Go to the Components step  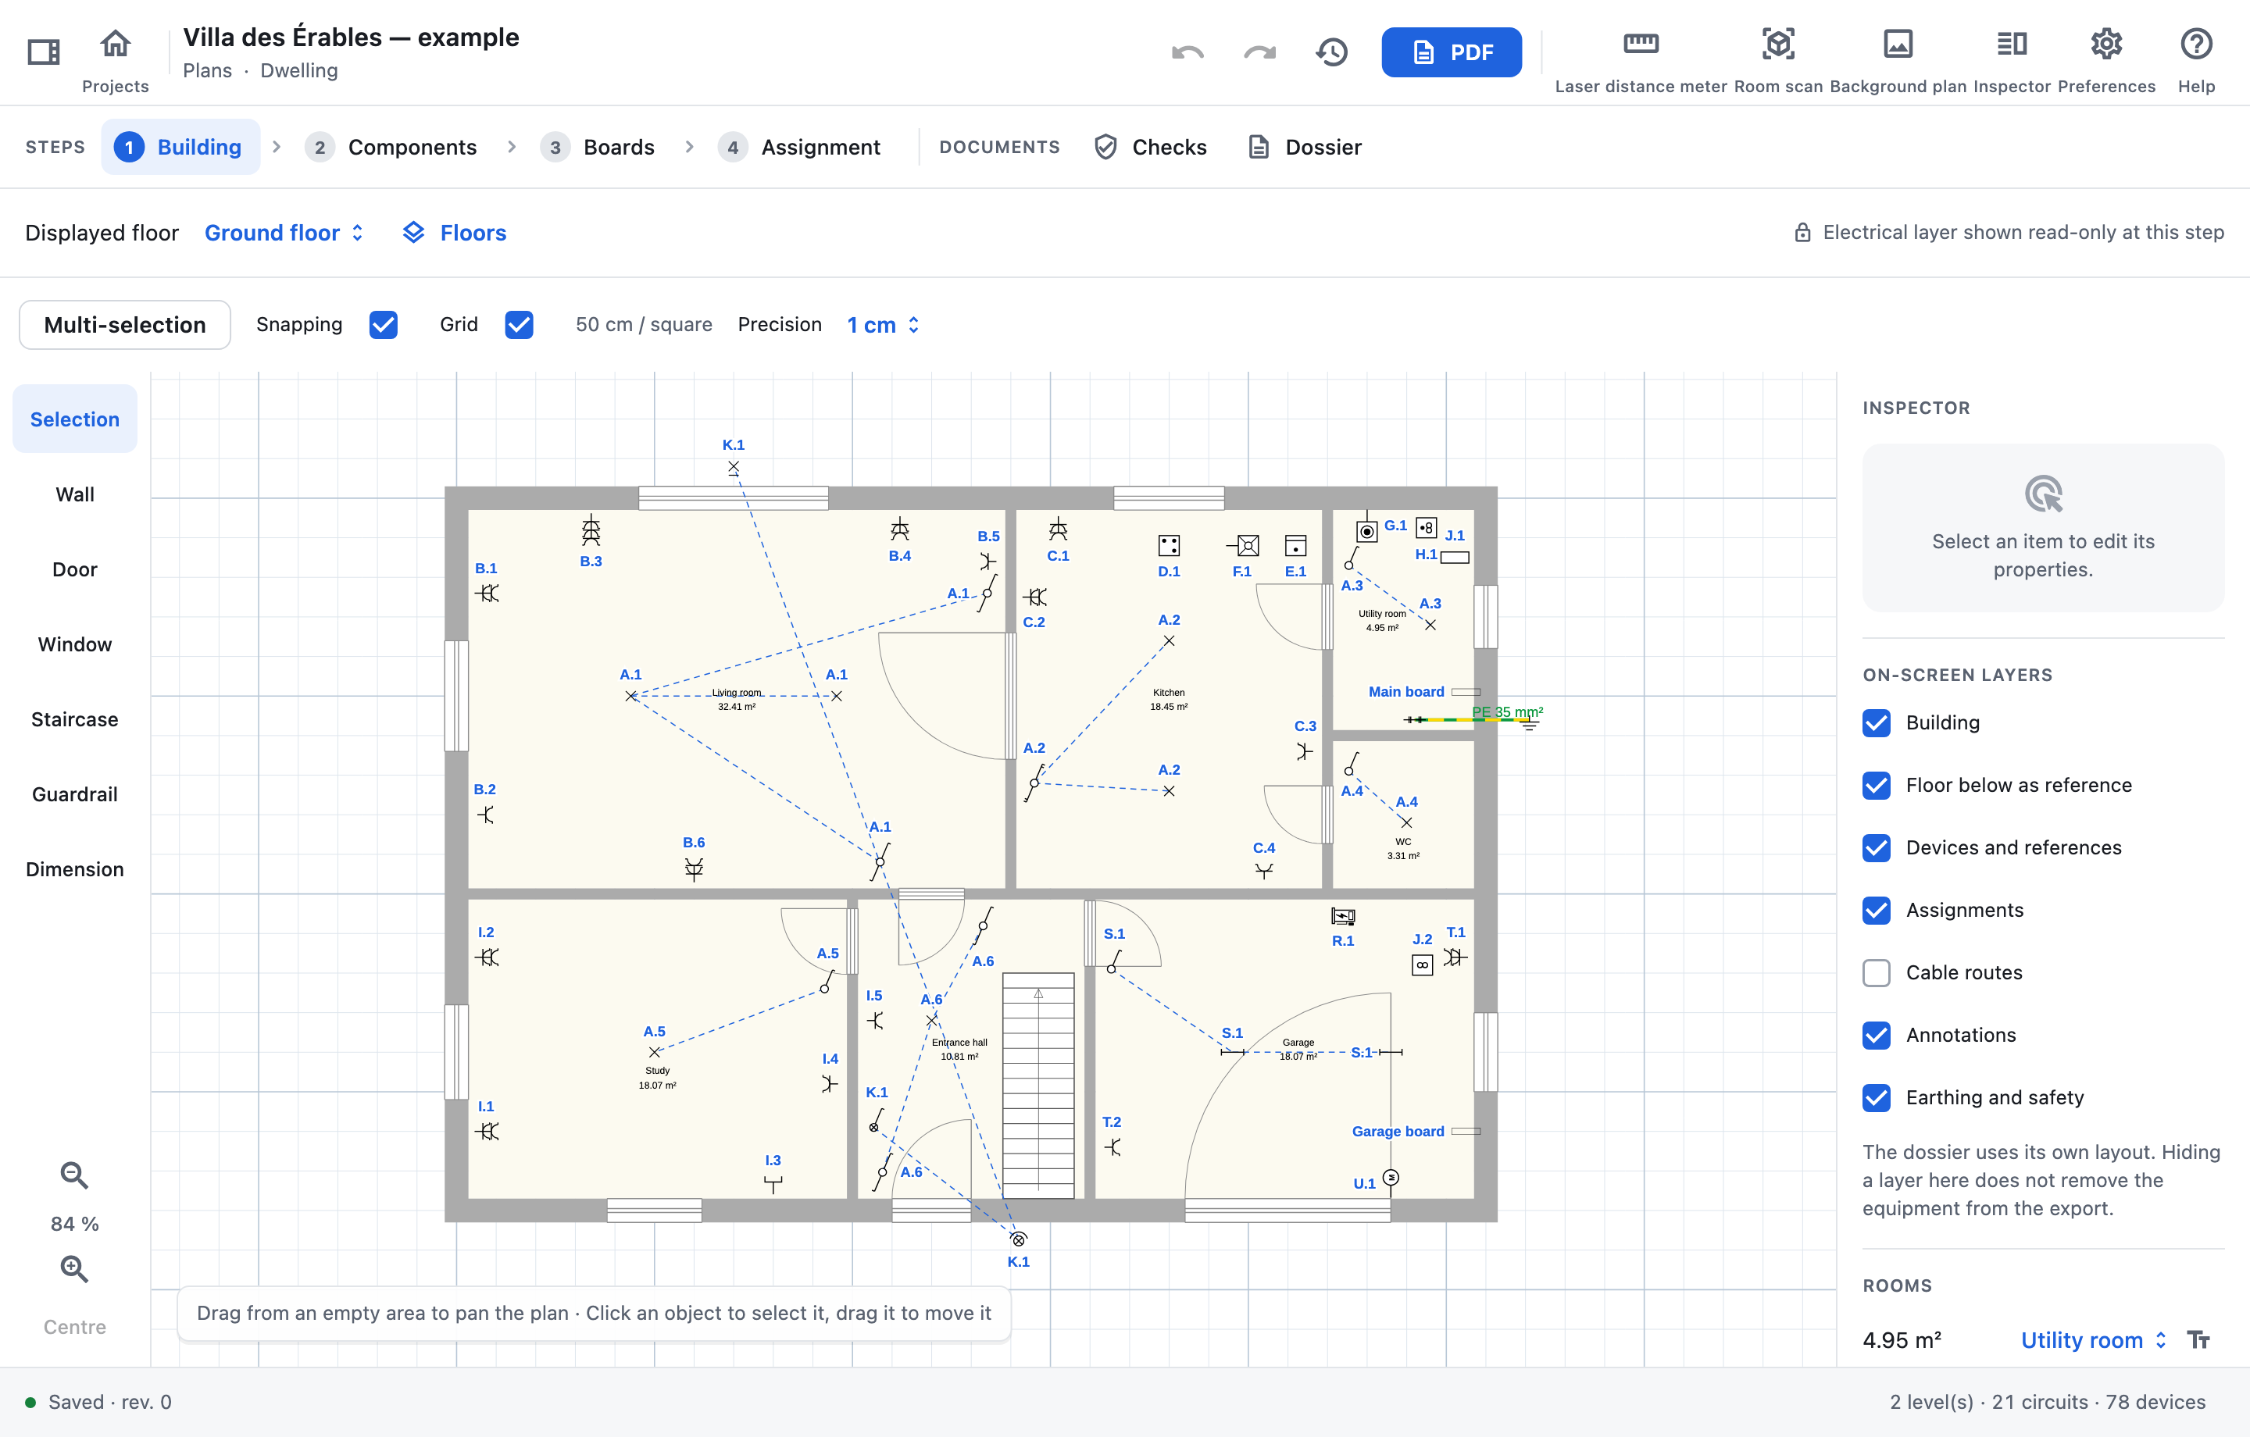391,147
